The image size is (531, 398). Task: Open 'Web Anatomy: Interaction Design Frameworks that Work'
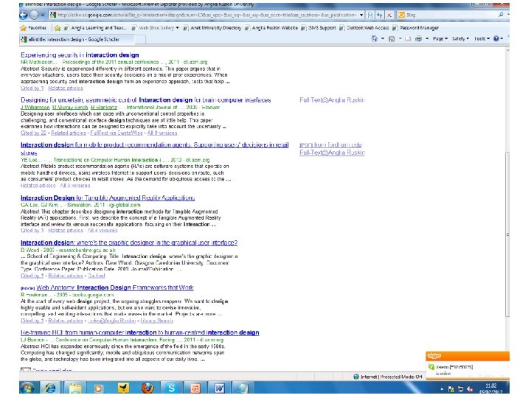[115, 287]
